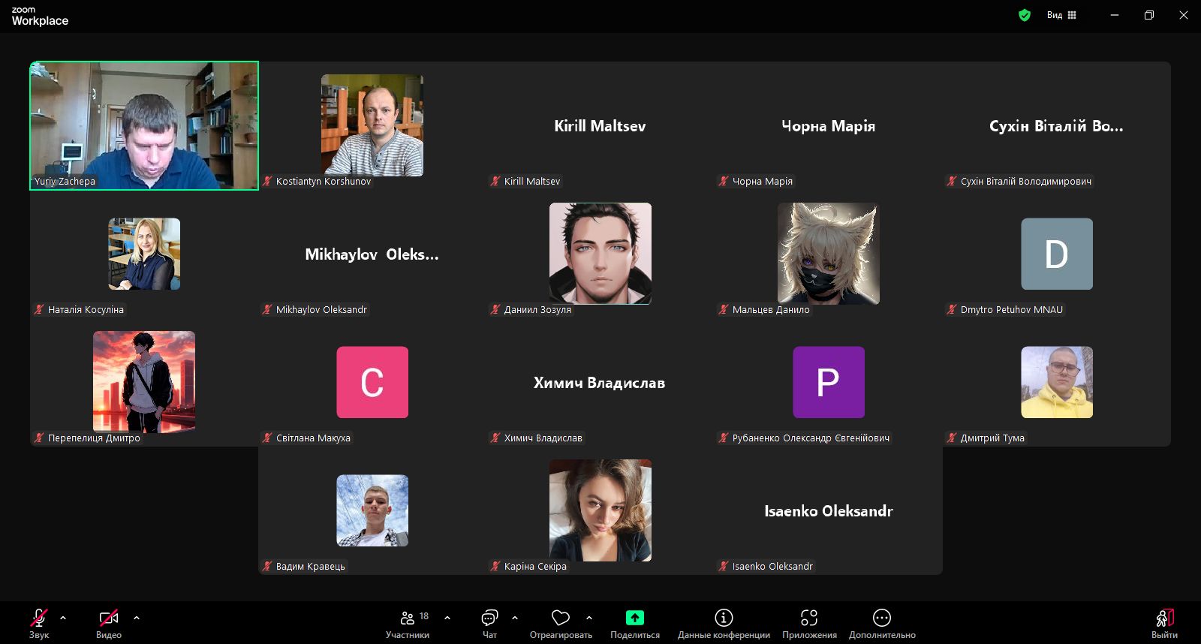The image size is (1201, 644).
Task: Click muted mic icon beside Чорна Марія label
Action: coord(724,181)
